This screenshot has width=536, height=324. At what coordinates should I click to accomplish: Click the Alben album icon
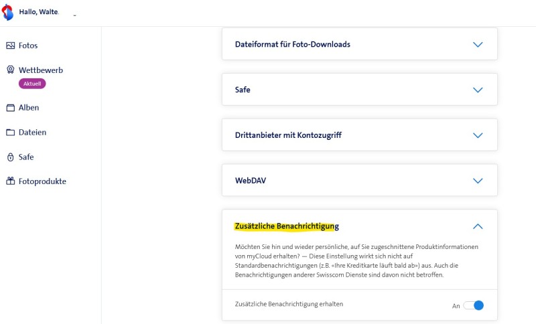(10, 108)
